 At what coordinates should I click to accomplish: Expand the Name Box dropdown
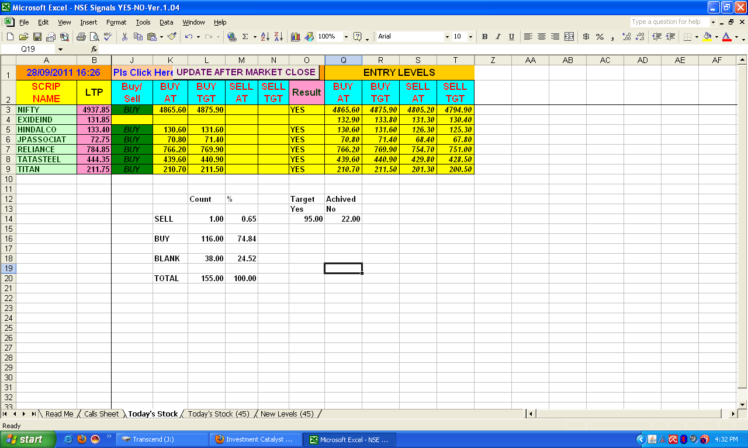[x=60, y=50]
